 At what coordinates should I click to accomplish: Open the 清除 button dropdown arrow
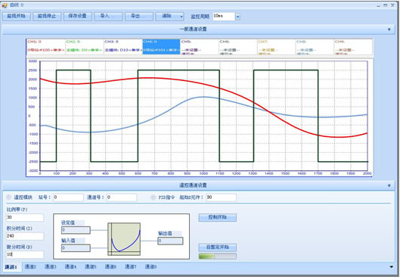[181, 17]
